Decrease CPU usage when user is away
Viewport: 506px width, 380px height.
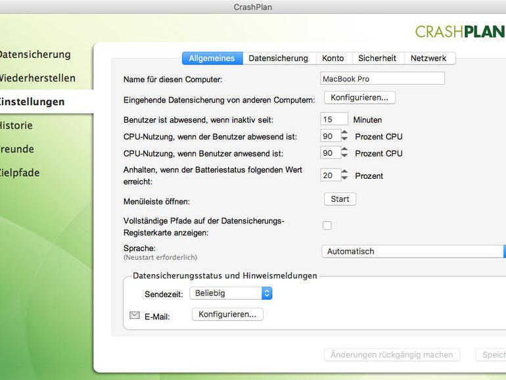pos(344,139)
